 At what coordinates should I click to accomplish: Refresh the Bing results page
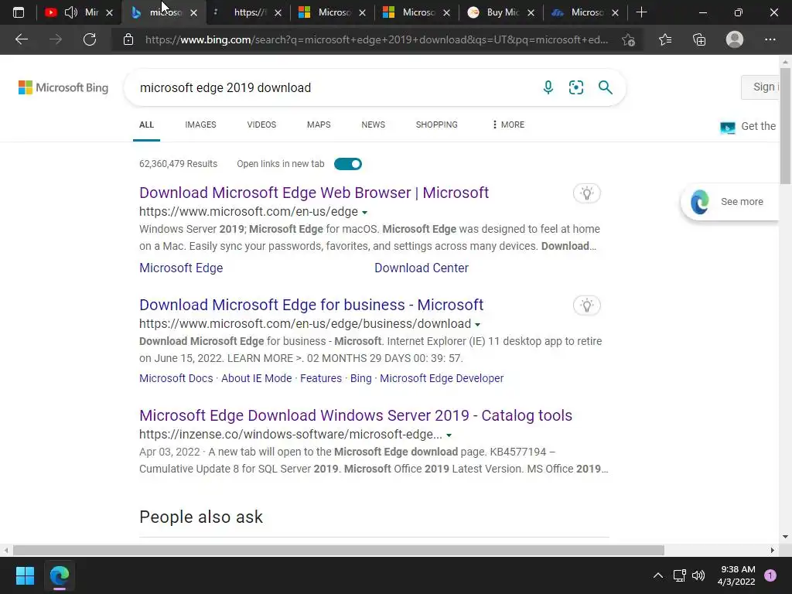tap(90, 39)
